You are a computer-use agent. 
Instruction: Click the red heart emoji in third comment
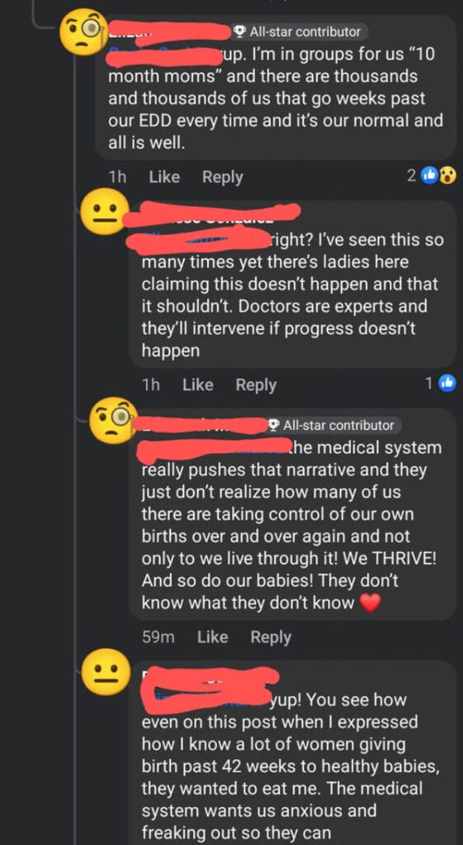(x=370, y=603)
